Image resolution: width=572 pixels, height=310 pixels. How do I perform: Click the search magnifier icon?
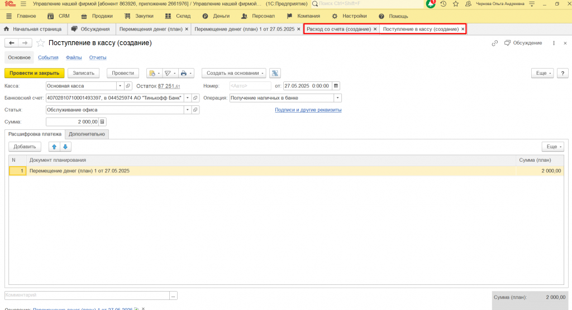pyautogui.click(x=315, y=4)
